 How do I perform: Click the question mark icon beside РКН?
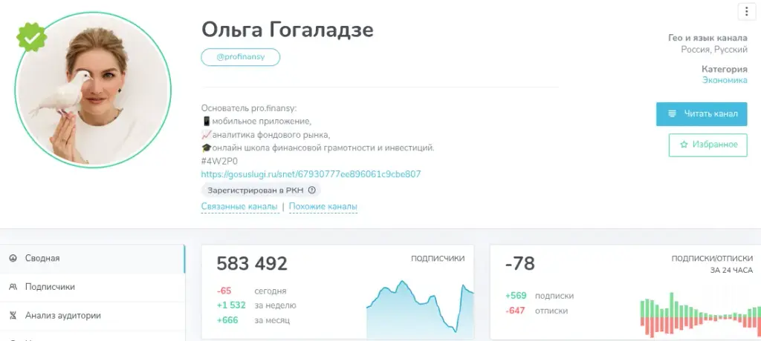[312, 191]
